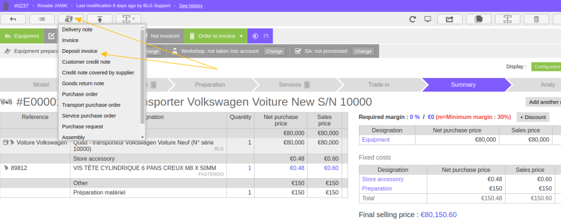Click the SA checkbox icon
The image size is (561, 223).
[x=297, y=51]
